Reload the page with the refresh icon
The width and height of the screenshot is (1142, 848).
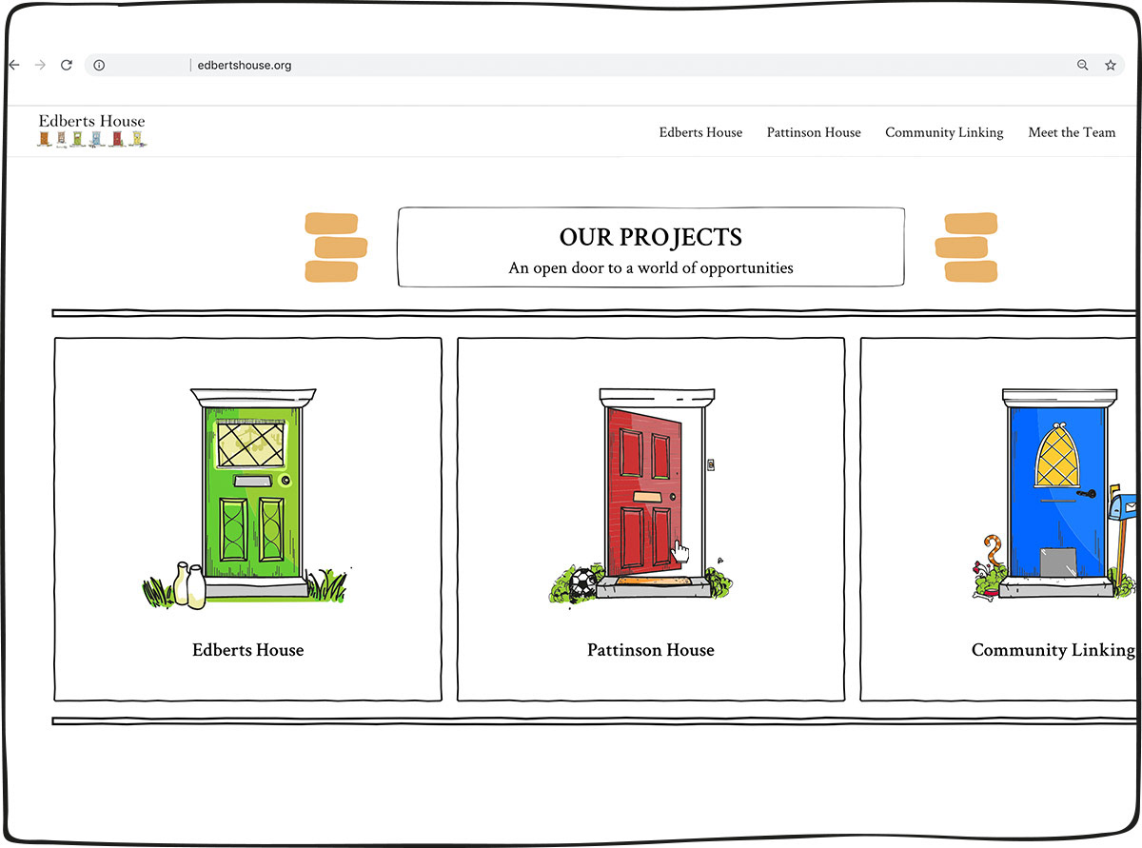point(67,65)
